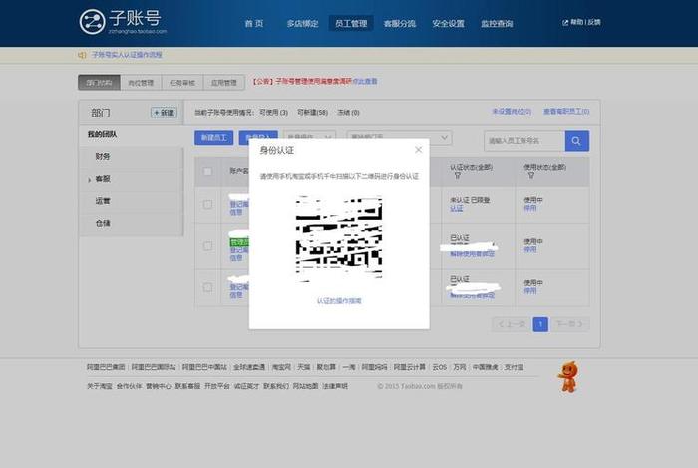Click the 认证 link in the 未认证 row
The image size is (698, 468).
point(456,208)
